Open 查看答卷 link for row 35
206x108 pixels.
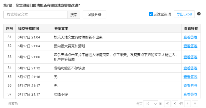(x=190, y=77)
